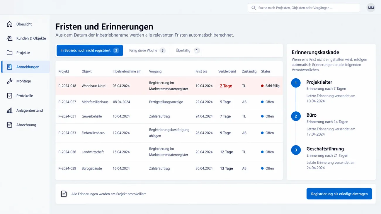Click the Protokolle checkbox icon
This screenshot has width=381, height=214.
(x=10, y=96)
